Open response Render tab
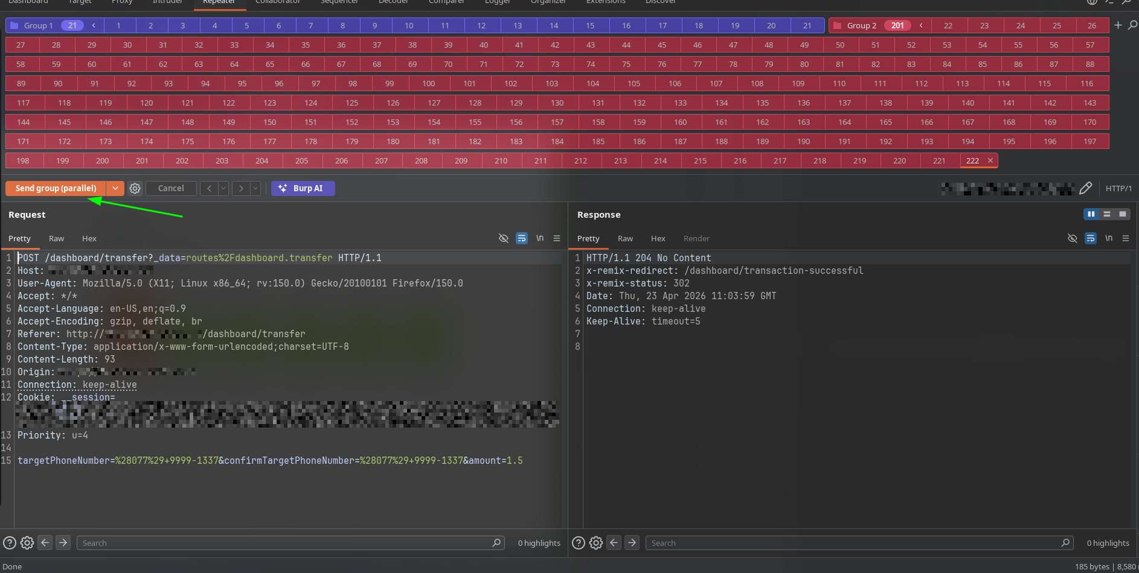Screen dimensions: 1139x573 tap(696, 238)
